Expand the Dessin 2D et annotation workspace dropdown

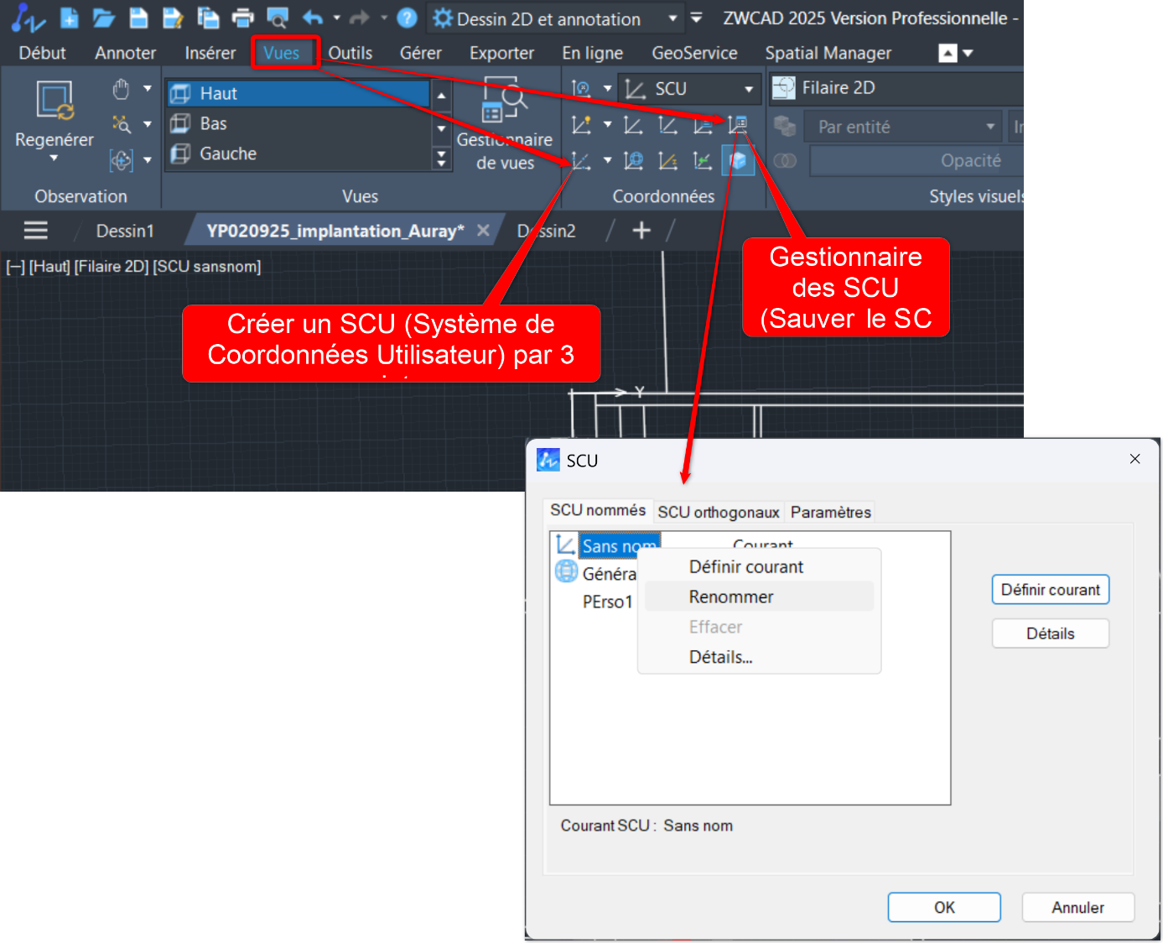672,18
